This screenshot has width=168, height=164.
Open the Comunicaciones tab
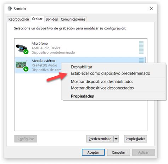[x=73, y=19]
